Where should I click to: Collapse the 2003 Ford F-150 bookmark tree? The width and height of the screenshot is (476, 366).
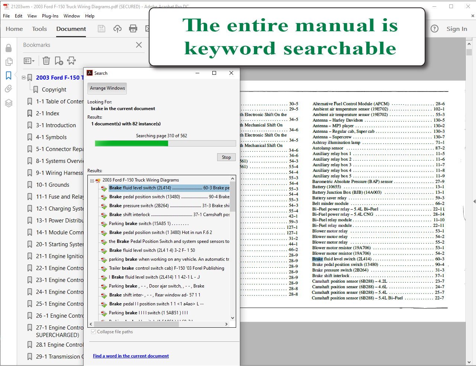(x=23, y=78)
